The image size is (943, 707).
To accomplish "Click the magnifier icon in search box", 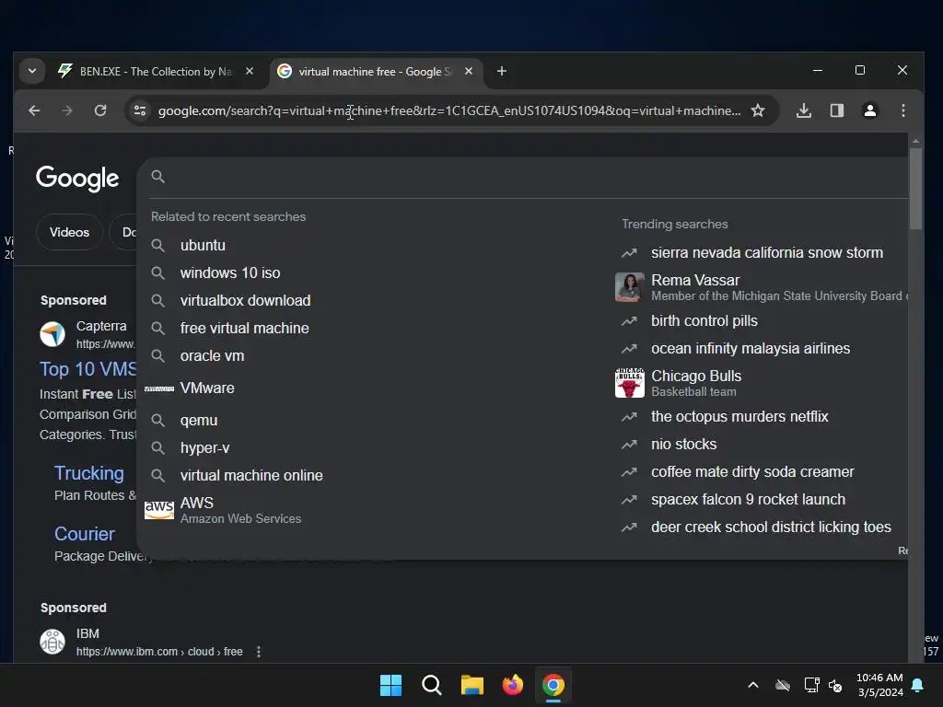I will pos(158,176).
